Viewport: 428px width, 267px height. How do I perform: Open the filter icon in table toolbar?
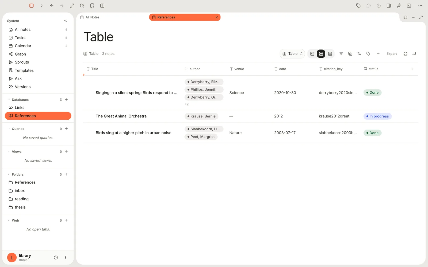point(341,54)
